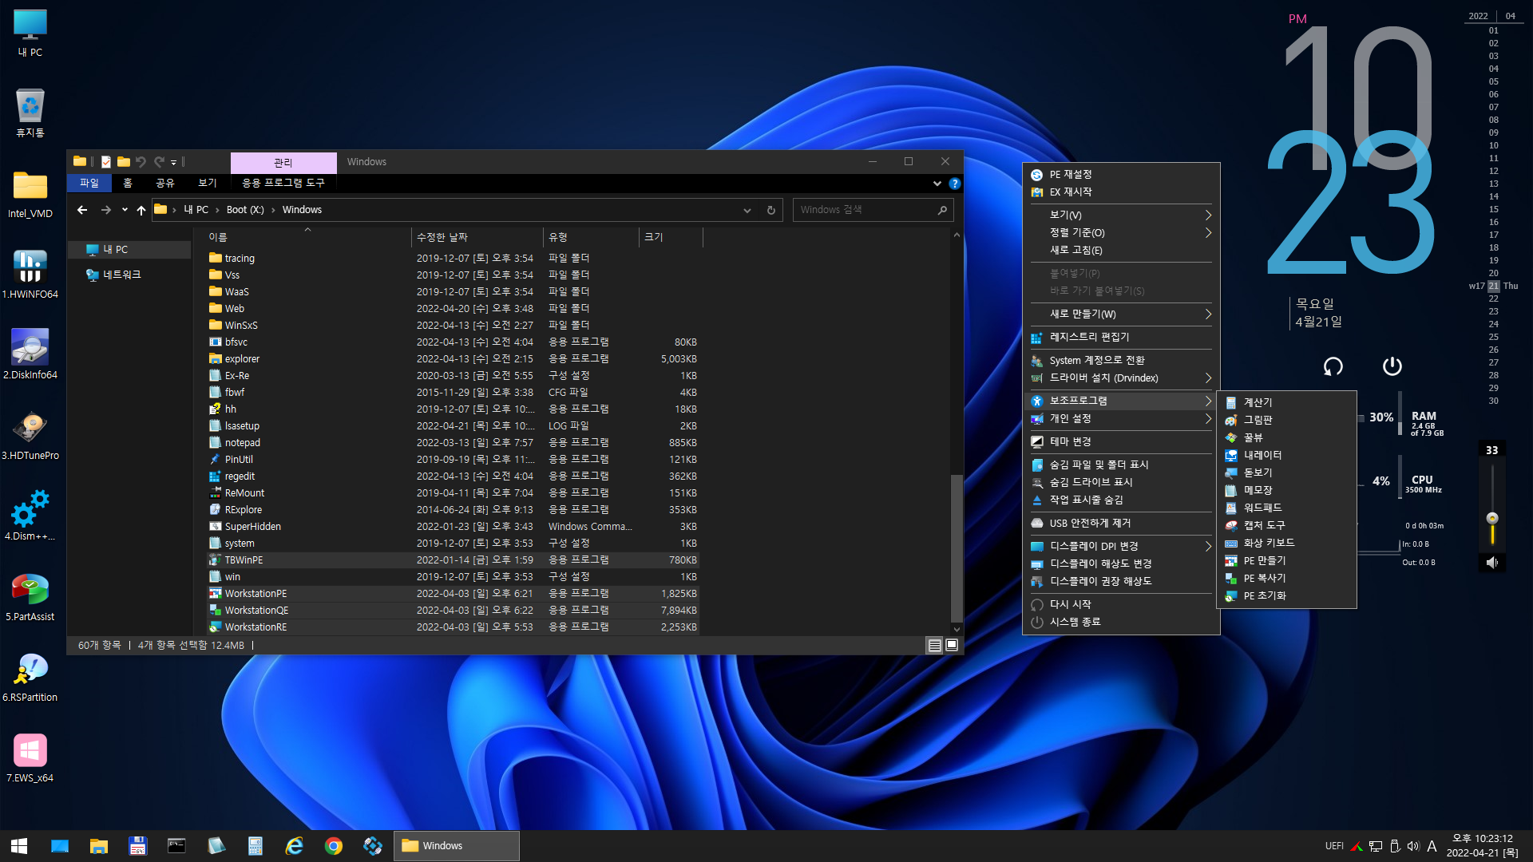Expand the 정렬 기준(O) submenu

click(x=1121, y=232)
